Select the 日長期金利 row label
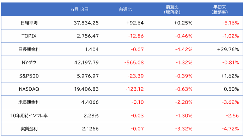The image size is (244, 137). [x=29, y=49]
